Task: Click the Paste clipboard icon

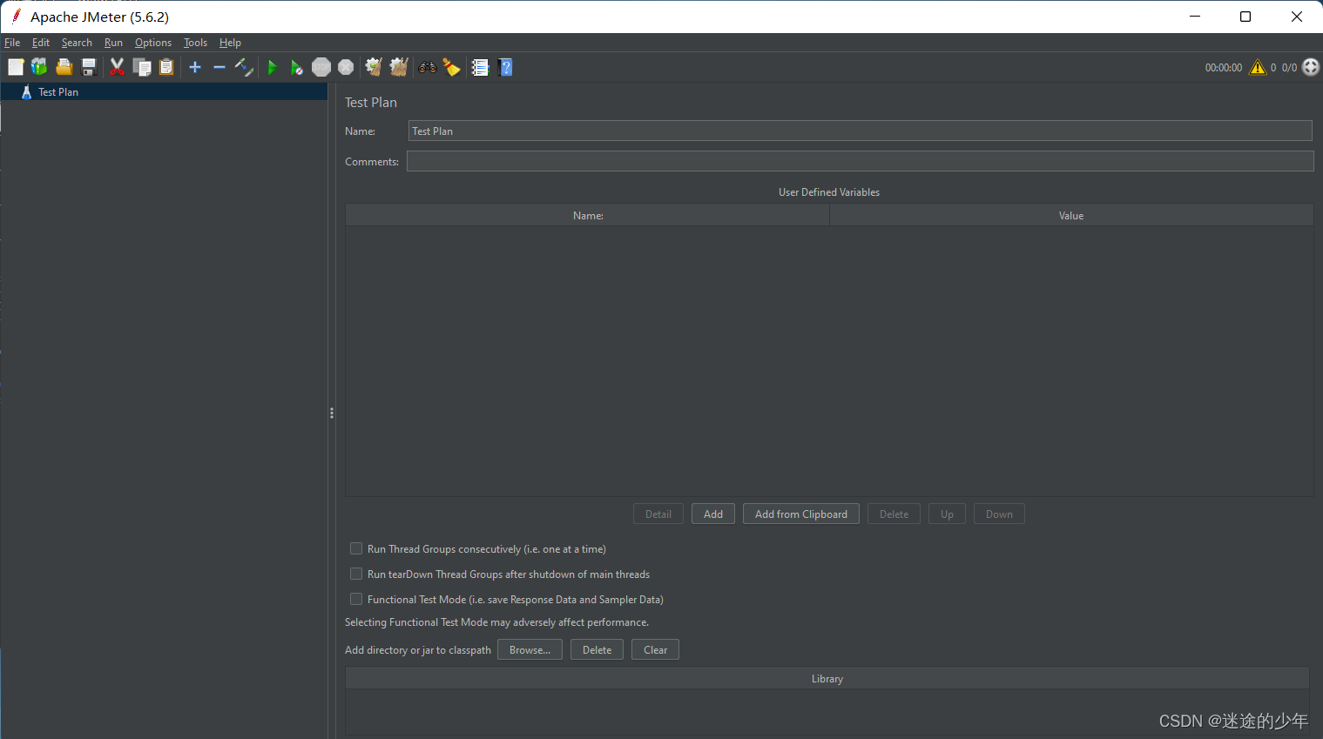Action: pos(166,67)
